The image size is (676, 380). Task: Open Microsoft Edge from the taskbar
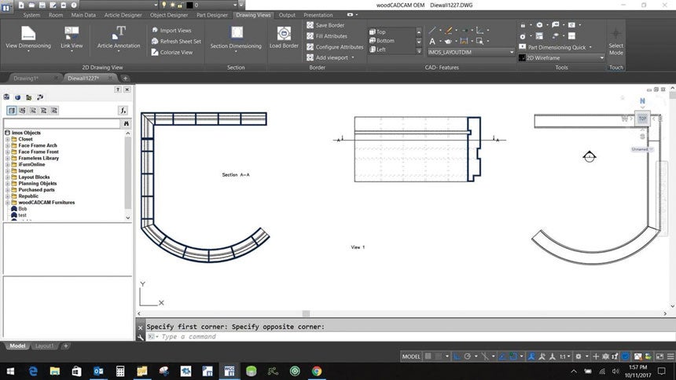(x=33, y=371)
